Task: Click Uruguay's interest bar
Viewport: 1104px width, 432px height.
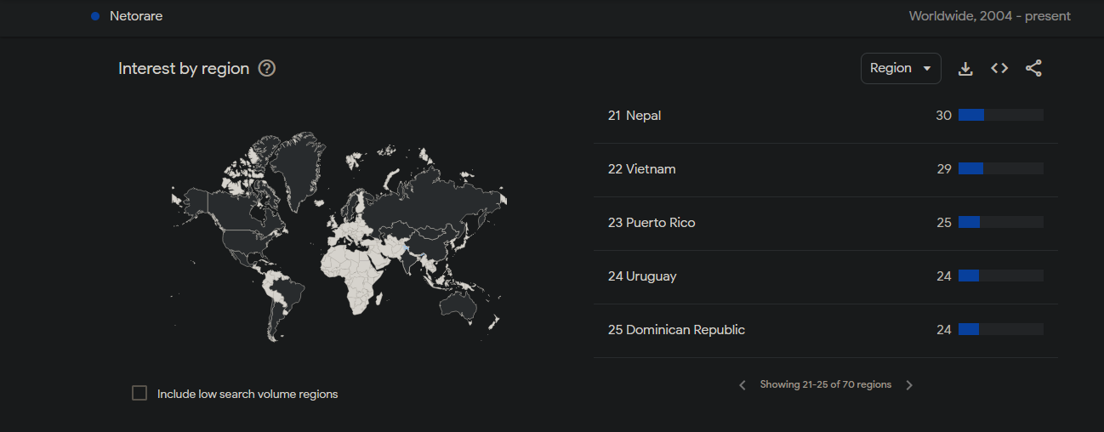Action: (x=1001, y=276)
